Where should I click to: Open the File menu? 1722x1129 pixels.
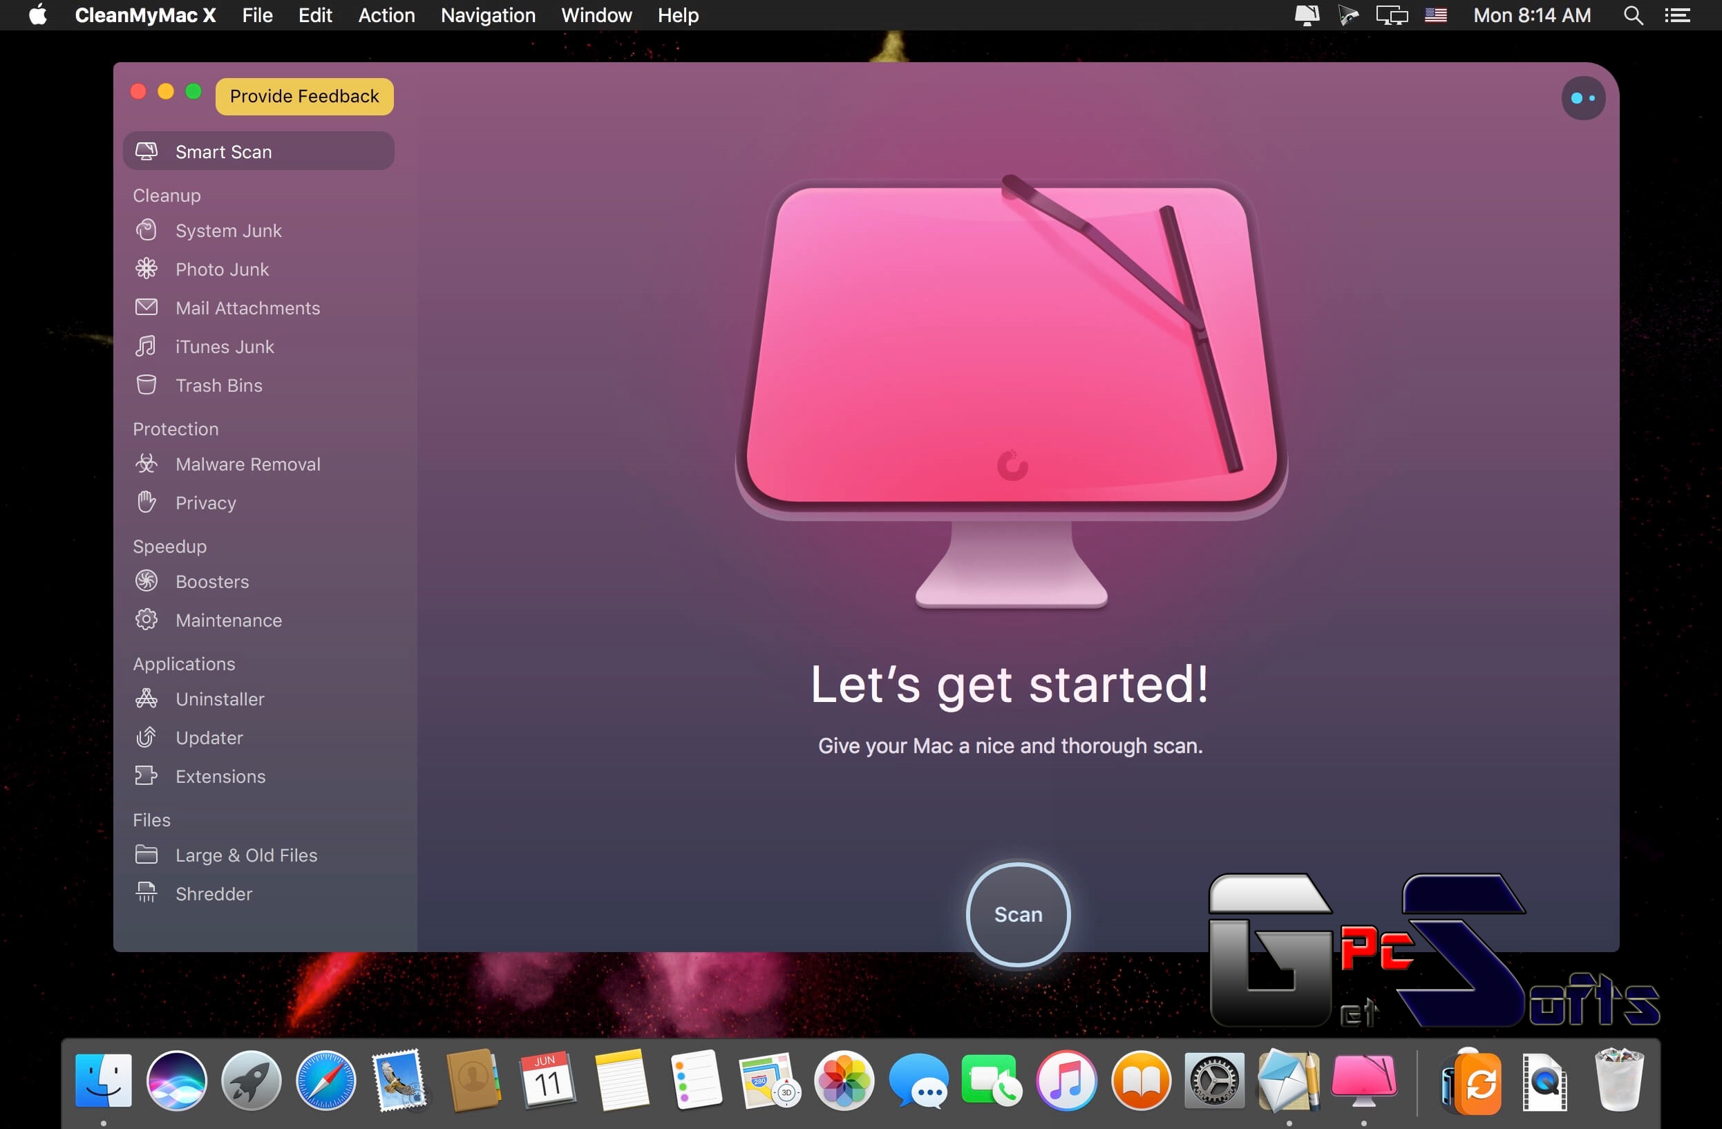[x=257, y=15]
